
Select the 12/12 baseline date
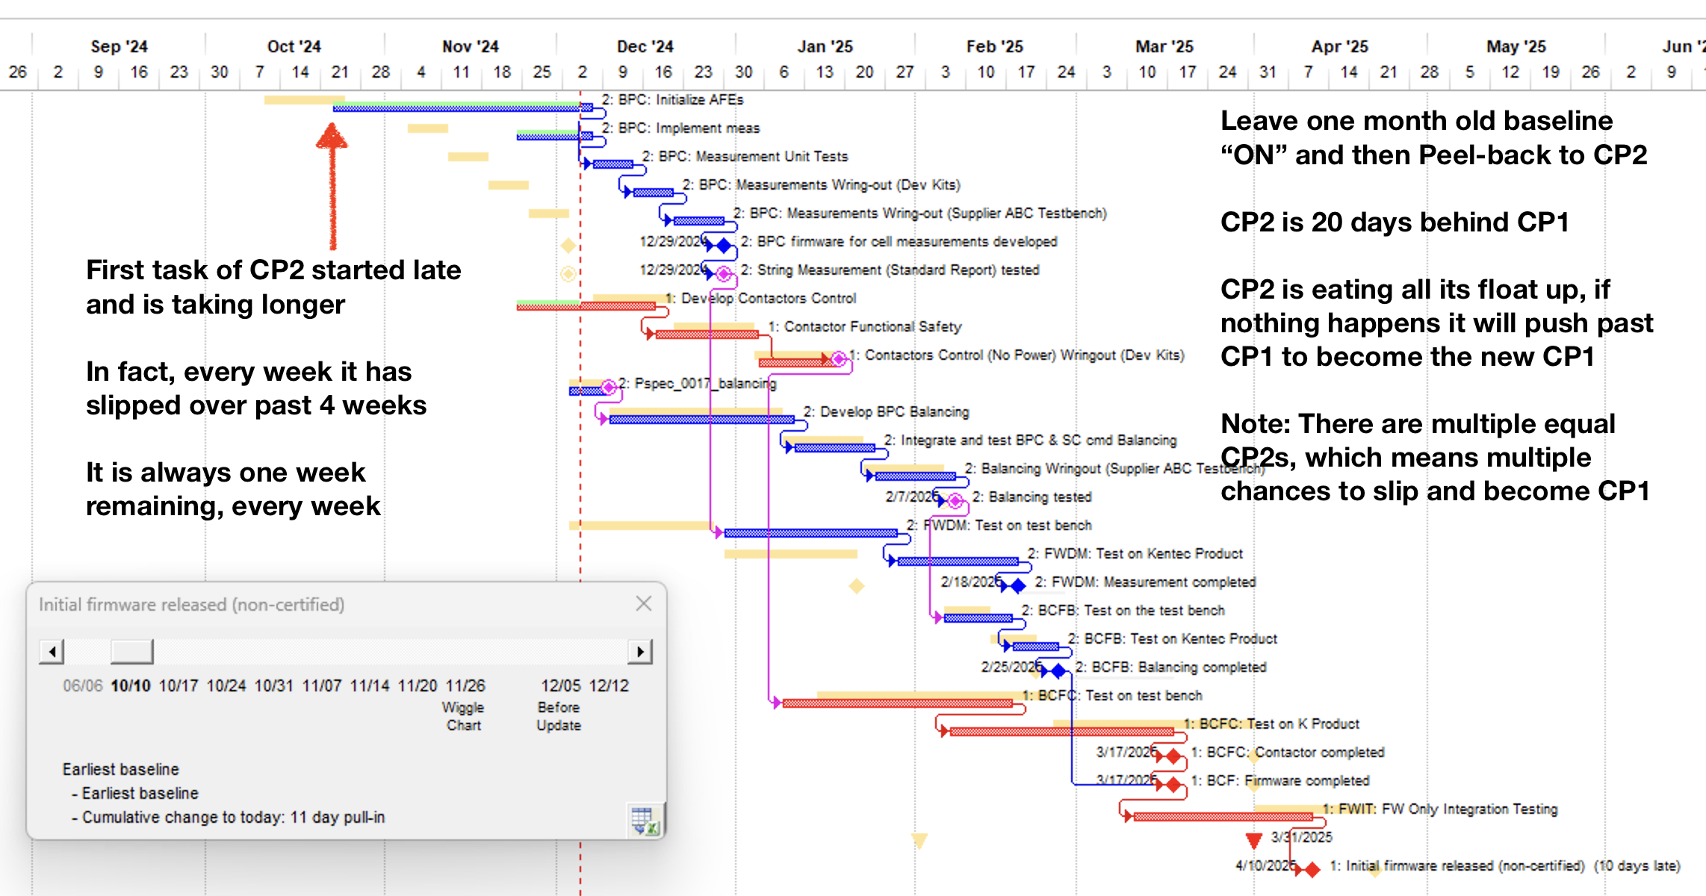[x=609, y=685]
